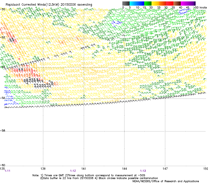Screen dimensions: 208x183
Task: Click the '147' longitude label
Action: point(165,169)
